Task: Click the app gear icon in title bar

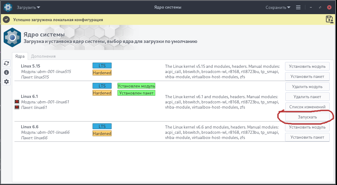Action: pyautogui.click(x=8, y=7)
